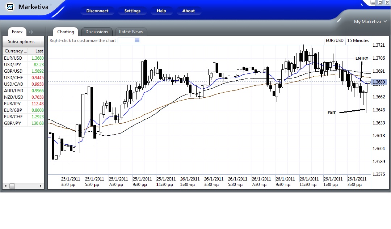Image resolution: width=391 pixels, height=229 pixels.
Task: Switch to the Latest News tab
Action: point(131,31)
